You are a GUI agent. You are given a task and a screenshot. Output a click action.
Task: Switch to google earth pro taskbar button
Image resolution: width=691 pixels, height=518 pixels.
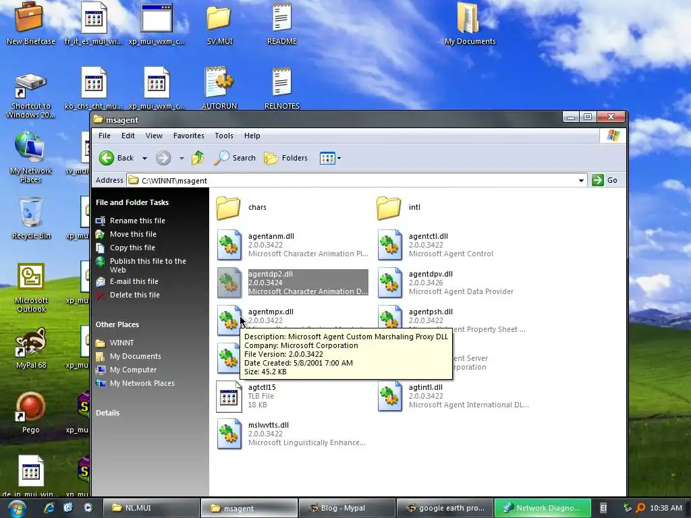pos(445,508)
